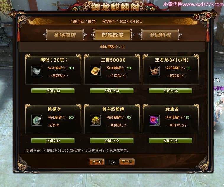This screenshot has width=224, height=187.
Task: Open the question mark help icon
Action: coord(197,17)
